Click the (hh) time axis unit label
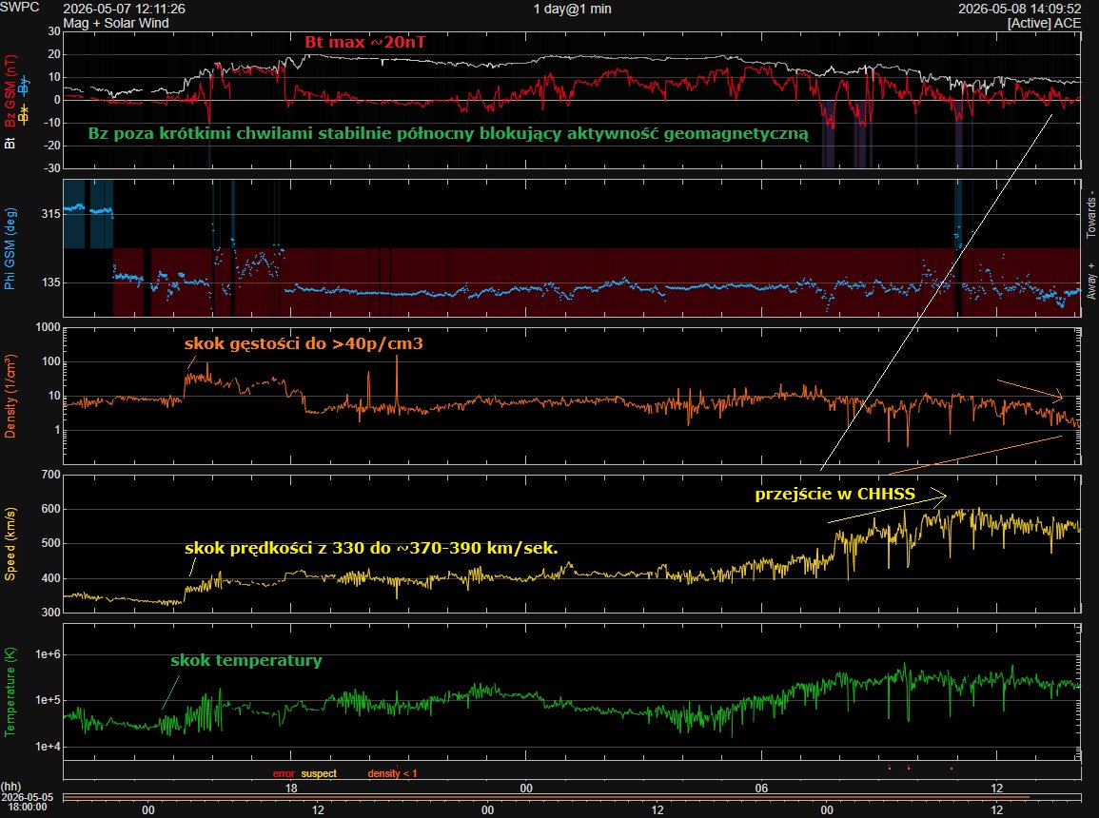Screen dimensions: 1099x818 point(10,788)
